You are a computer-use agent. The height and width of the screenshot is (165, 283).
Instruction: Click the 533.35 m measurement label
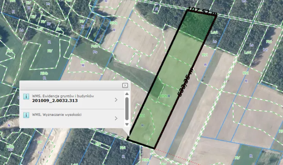[x=186, y=82]
